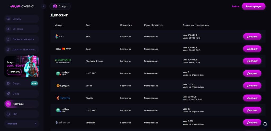
Task: Open the live chat support icon
Action: pyautogui.click(x=265, y=124)
